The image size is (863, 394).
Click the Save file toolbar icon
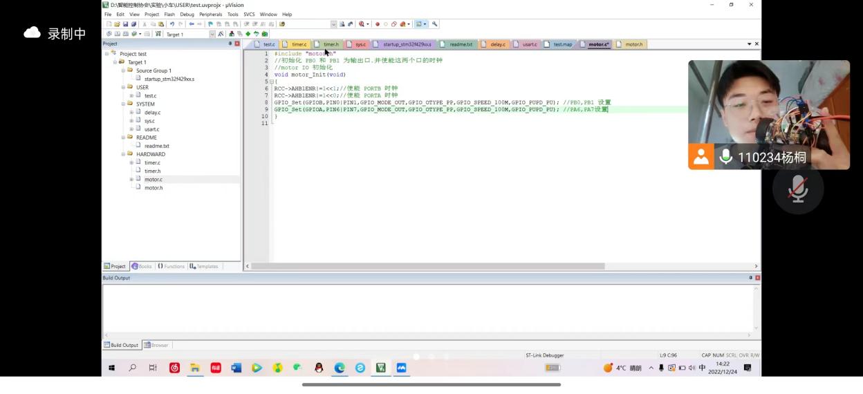125,24
